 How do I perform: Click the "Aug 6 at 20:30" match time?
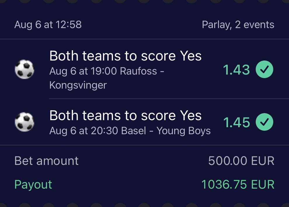click(x=83, y=131)
